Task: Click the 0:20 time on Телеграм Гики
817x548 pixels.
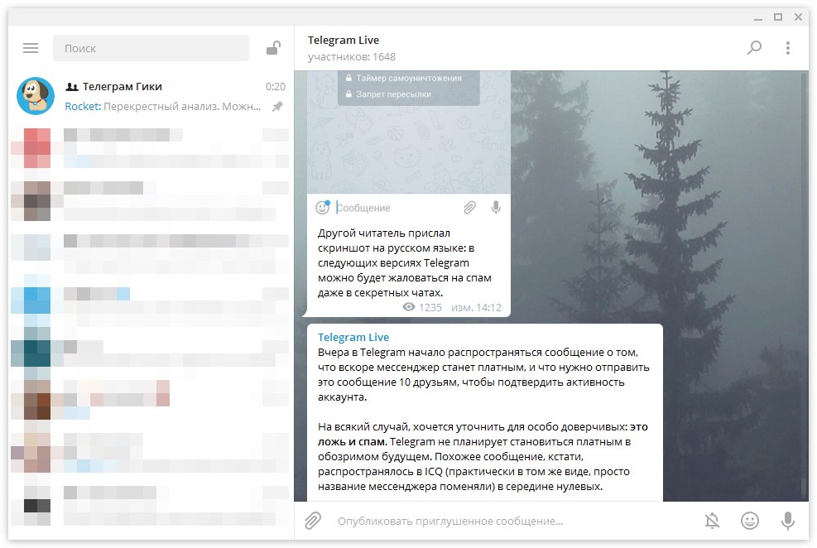Action: 275,86
